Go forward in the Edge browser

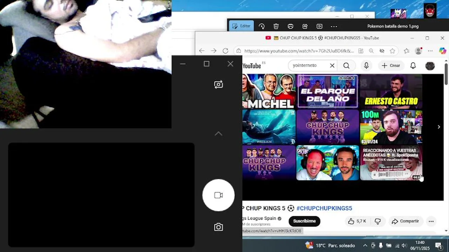point(214,51)
